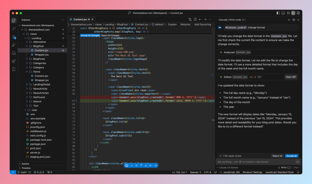Click the Open diff button
This screenshot has height=184, width=312.
coord(291,77)
